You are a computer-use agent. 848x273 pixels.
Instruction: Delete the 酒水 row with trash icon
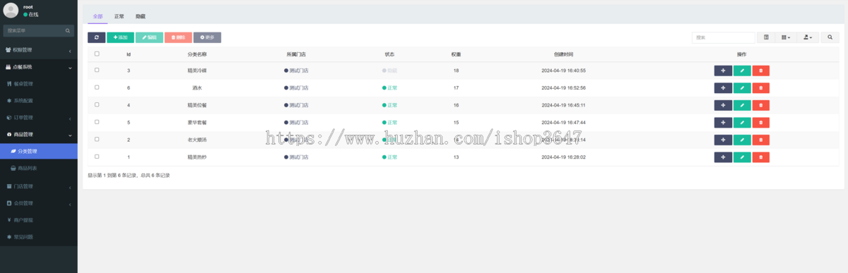(x=760, y=88)
